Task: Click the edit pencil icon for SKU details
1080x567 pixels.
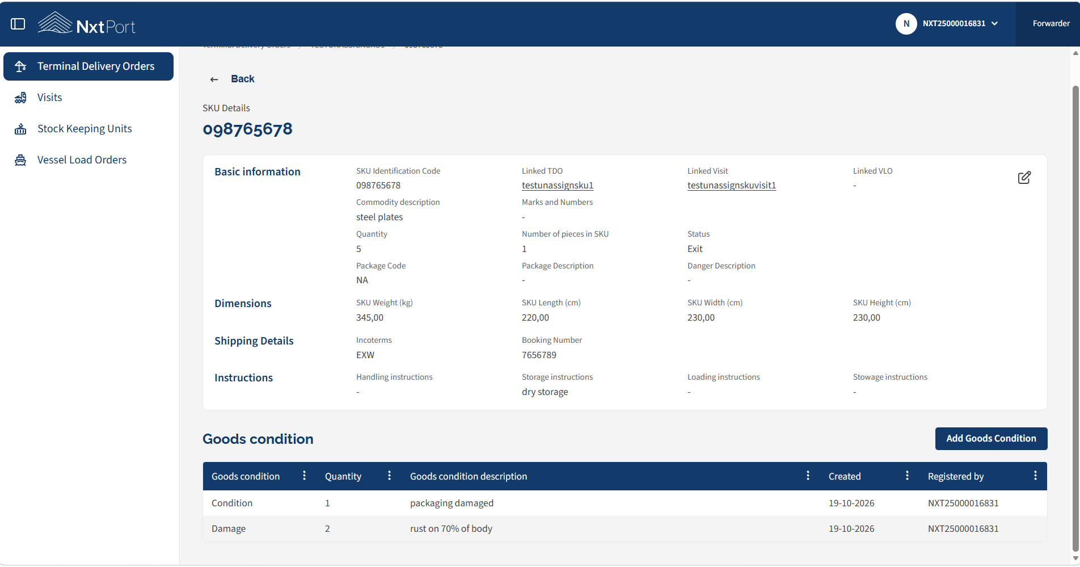Action: [x=1024, y=178]
